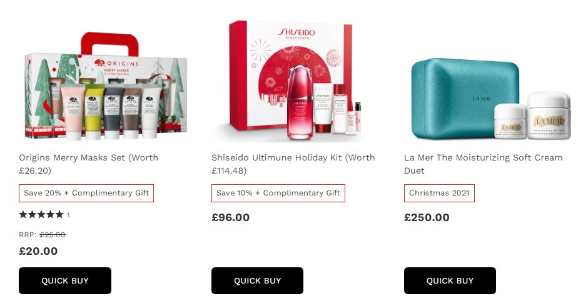Click the £20.00 price of Origins set
Screen dimensions: 578x301
pos(38,251)
